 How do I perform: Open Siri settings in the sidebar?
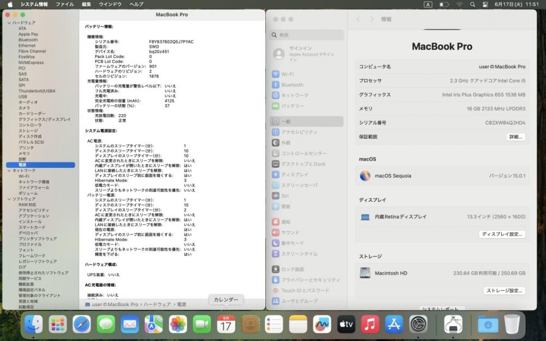(x=306, y=196)
